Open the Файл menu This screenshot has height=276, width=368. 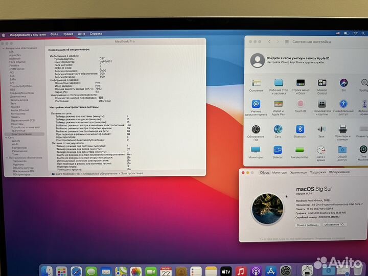[54, 34]
